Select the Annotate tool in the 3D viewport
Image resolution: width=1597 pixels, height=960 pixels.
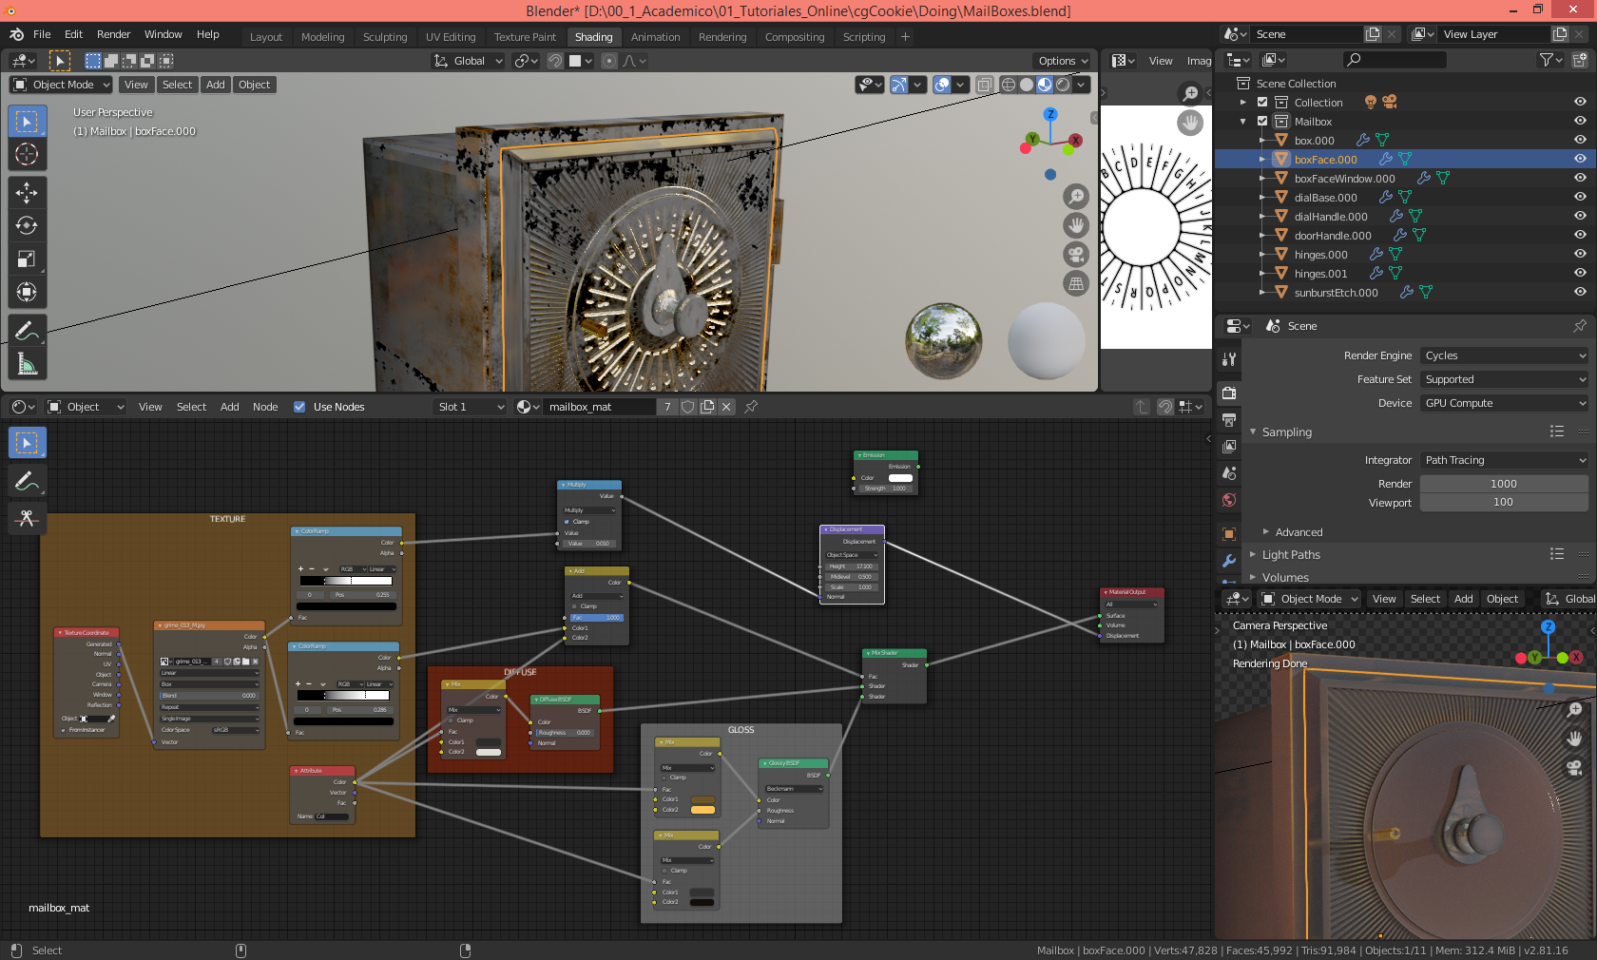pos(27,331)
